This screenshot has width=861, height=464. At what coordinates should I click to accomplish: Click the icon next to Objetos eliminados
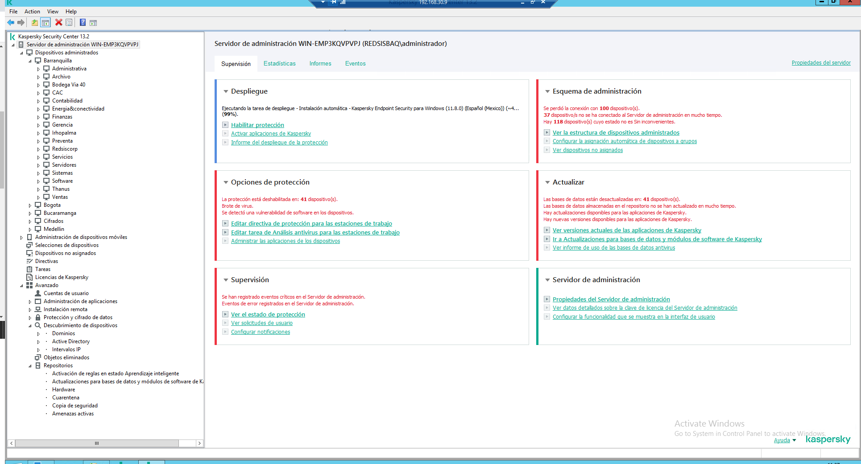[38, 357]
